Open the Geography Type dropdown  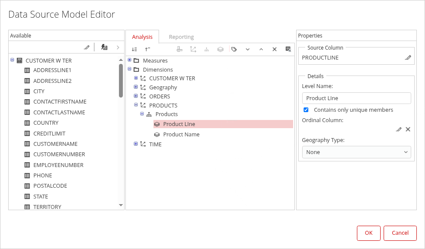pos(356,152)
